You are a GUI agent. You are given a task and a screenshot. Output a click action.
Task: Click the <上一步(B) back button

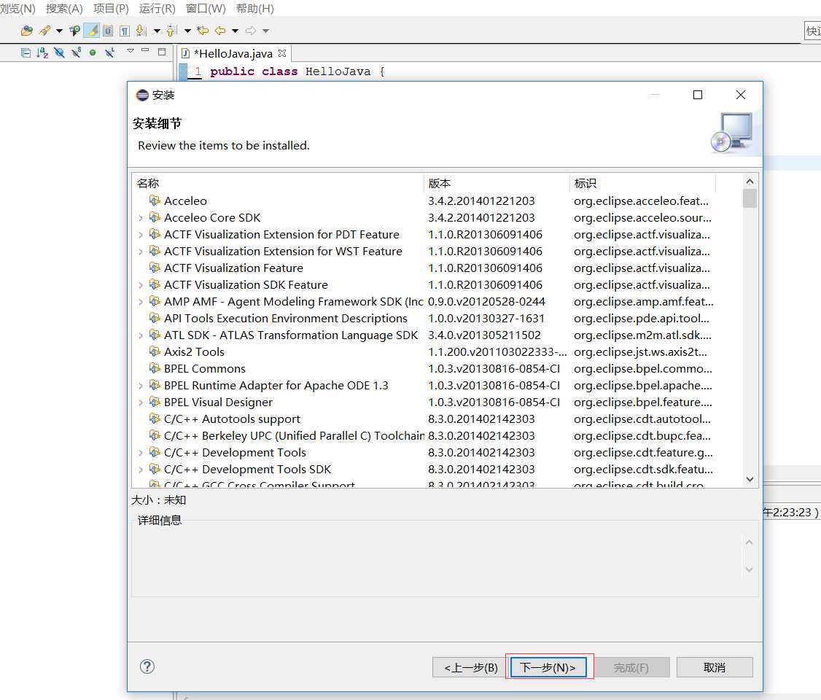click(x=471, y=667)
